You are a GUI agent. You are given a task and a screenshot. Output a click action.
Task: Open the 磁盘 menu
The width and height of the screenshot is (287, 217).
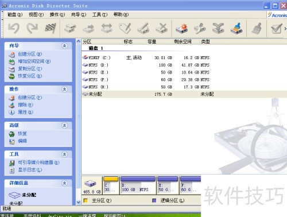[15, 14]
